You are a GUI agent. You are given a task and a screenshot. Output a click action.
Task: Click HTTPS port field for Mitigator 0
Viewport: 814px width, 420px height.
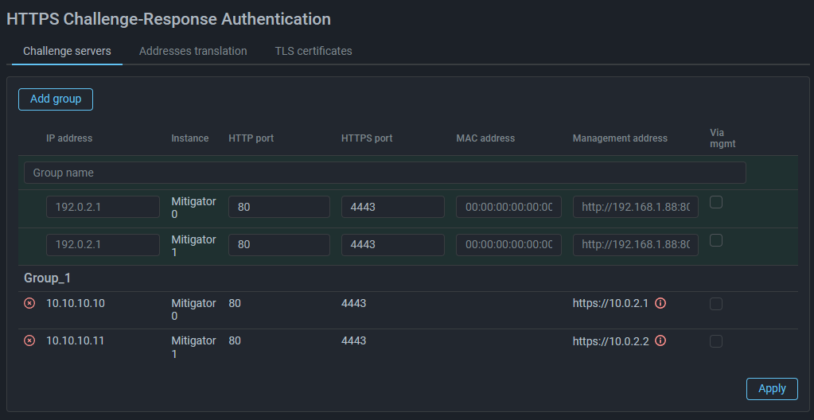coord(392,207)
